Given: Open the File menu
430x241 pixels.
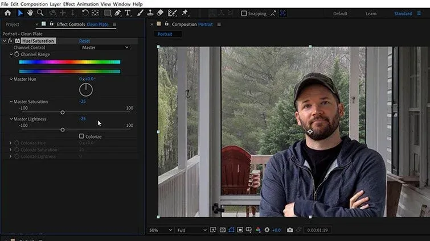Looking at the screenshot, I should coord(5,4).
